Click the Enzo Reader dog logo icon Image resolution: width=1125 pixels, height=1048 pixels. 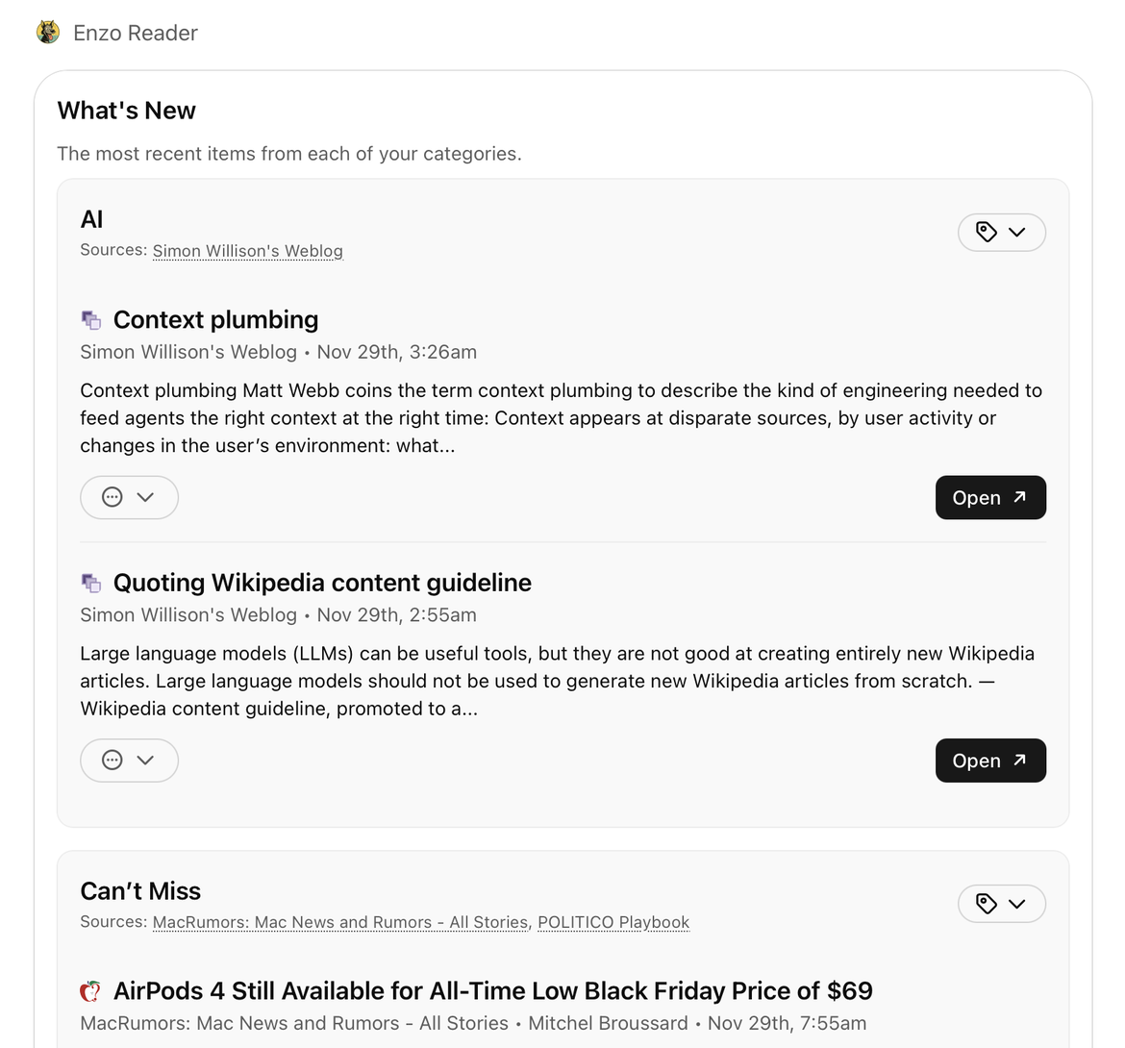click(x=47, y=33)
